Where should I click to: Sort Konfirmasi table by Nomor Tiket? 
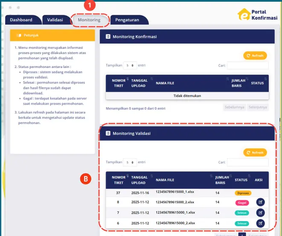click(119, 83)
